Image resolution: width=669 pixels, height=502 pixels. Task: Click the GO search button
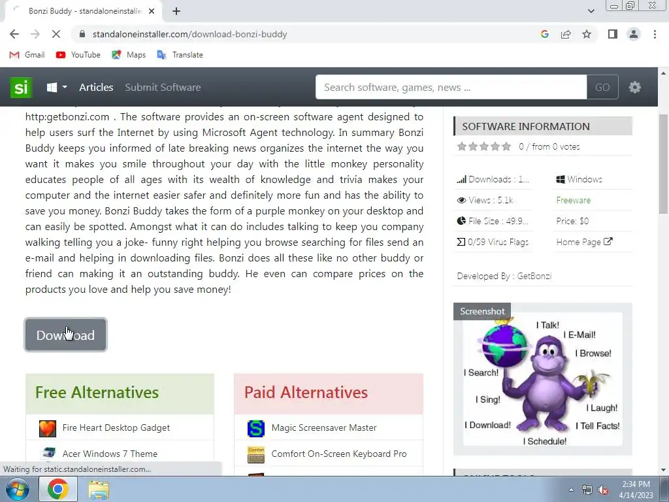[x=602, y=87]
